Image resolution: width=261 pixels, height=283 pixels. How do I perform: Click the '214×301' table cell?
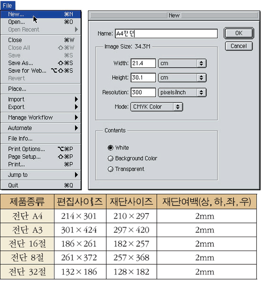tap(80, 216)
